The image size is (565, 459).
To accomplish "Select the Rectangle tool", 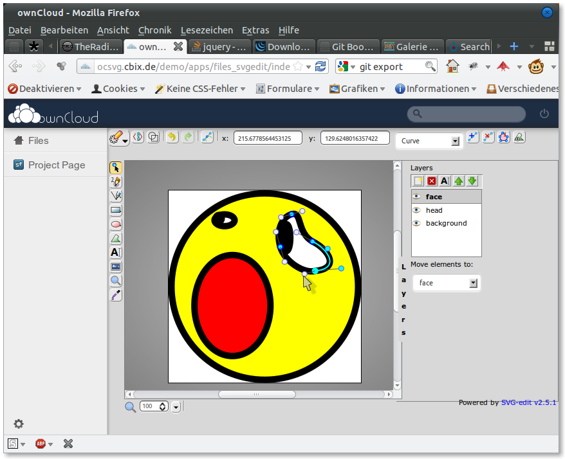I will pyautogui.click(x=116, y=210).
